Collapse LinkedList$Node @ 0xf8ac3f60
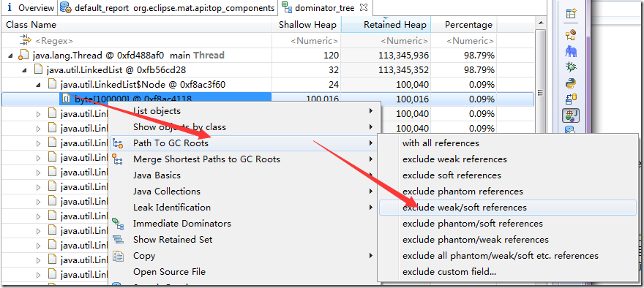This screenshot has width=644, height=288. pyautogui.click(x=39, y=86)
